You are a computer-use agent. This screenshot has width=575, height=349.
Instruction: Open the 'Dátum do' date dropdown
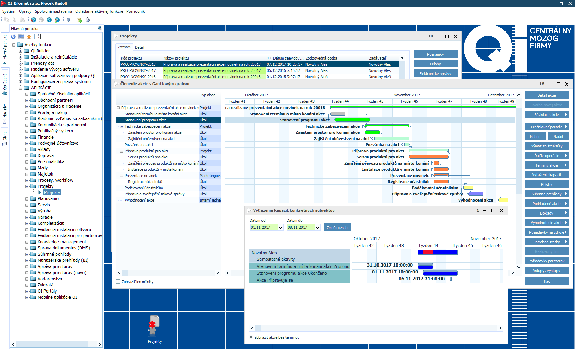point(317,228)
